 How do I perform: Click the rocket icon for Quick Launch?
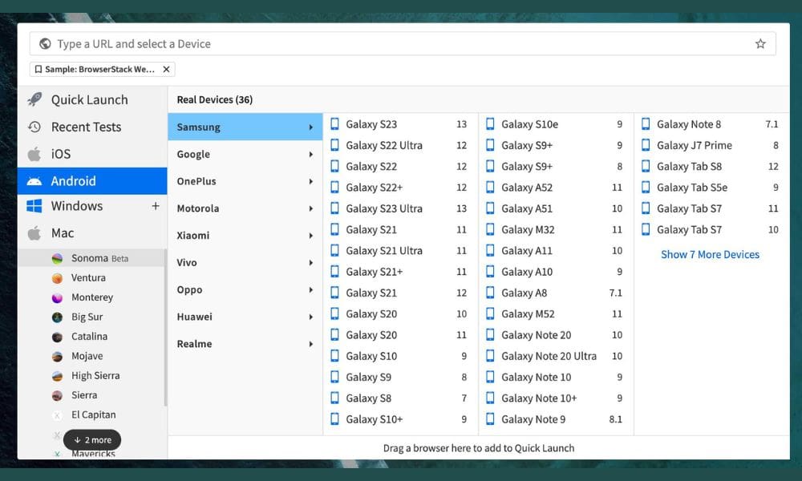pyautogui.click(x=34, y=99)
